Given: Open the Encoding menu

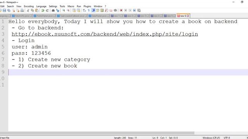Looking at the screenshot, I should coord(29,6).
